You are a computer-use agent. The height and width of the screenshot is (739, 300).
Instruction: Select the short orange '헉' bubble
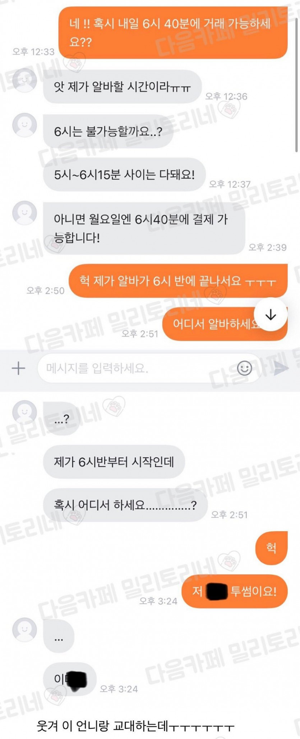(x=272, y=548)
